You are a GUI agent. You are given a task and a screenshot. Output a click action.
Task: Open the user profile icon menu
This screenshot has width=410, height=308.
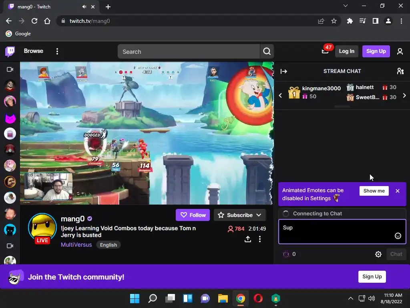(400, 51)
